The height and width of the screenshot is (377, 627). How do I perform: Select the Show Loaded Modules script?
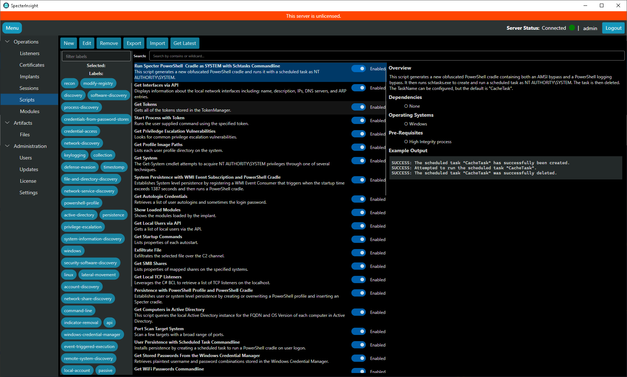tap(260, 213)
